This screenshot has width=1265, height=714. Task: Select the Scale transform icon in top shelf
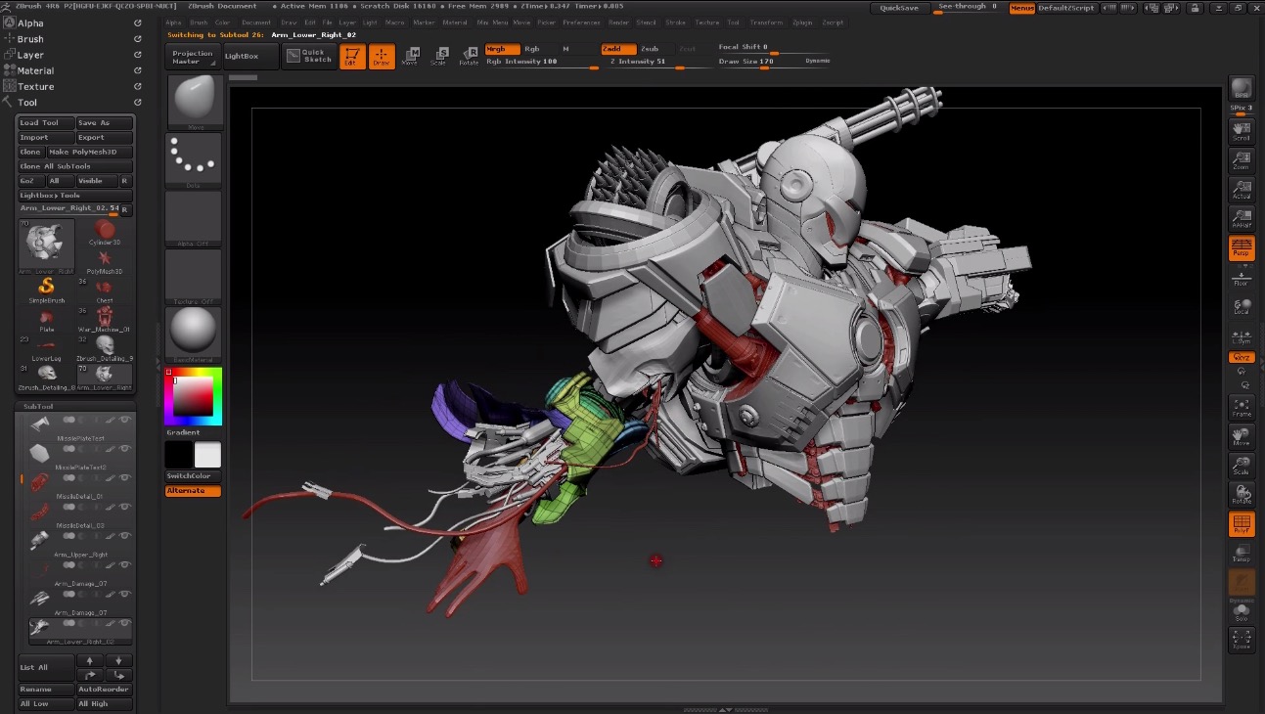pyautogui.click(x=439, y=57)
